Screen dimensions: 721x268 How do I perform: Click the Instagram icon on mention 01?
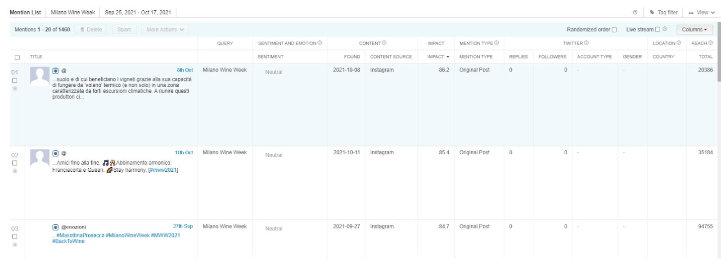(55, 71)
